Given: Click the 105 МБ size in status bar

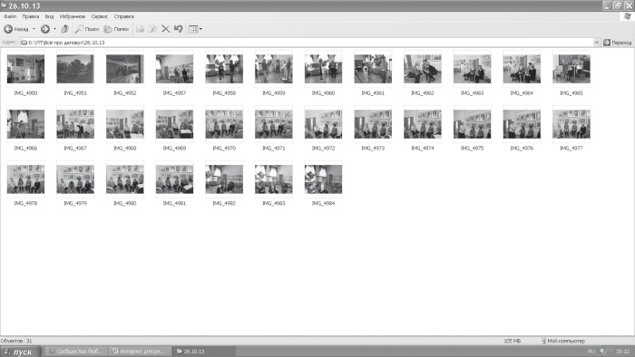Looking at the screenshot, I should tap(513, 342).
